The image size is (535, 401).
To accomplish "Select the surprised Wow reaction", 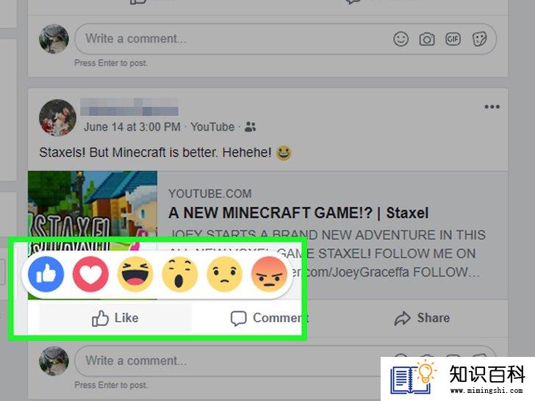I will pos(180,274).
